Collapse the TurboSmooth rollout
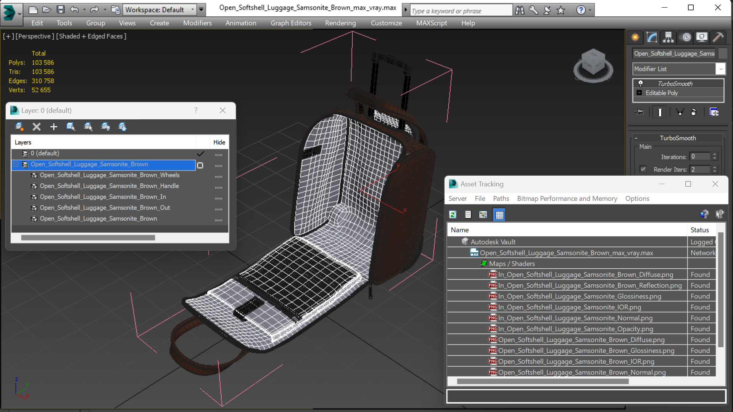 636,138
